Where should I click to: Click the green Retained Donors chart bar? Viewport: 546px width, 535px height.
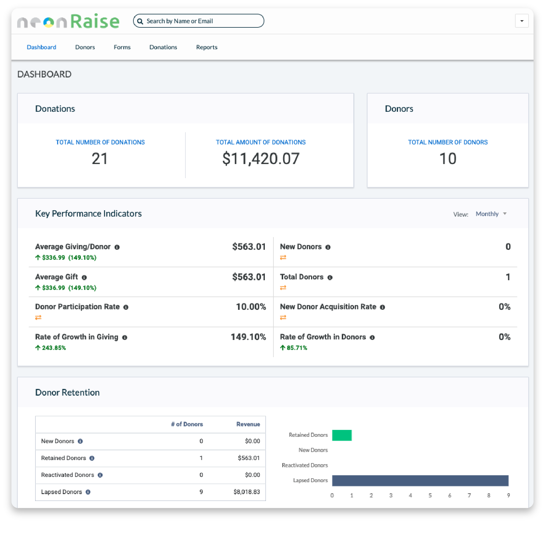341,435
